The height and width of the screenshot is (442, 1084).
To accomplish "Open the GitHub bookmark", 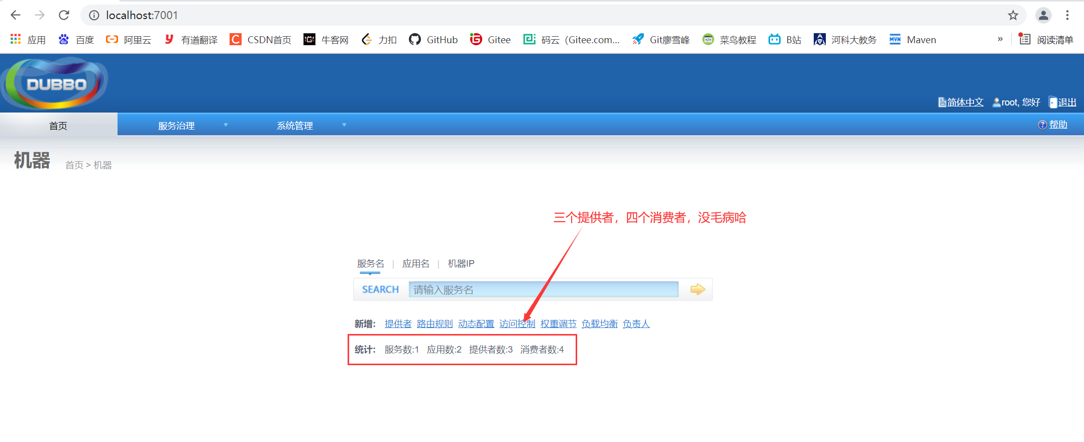I will pos(433,39).
